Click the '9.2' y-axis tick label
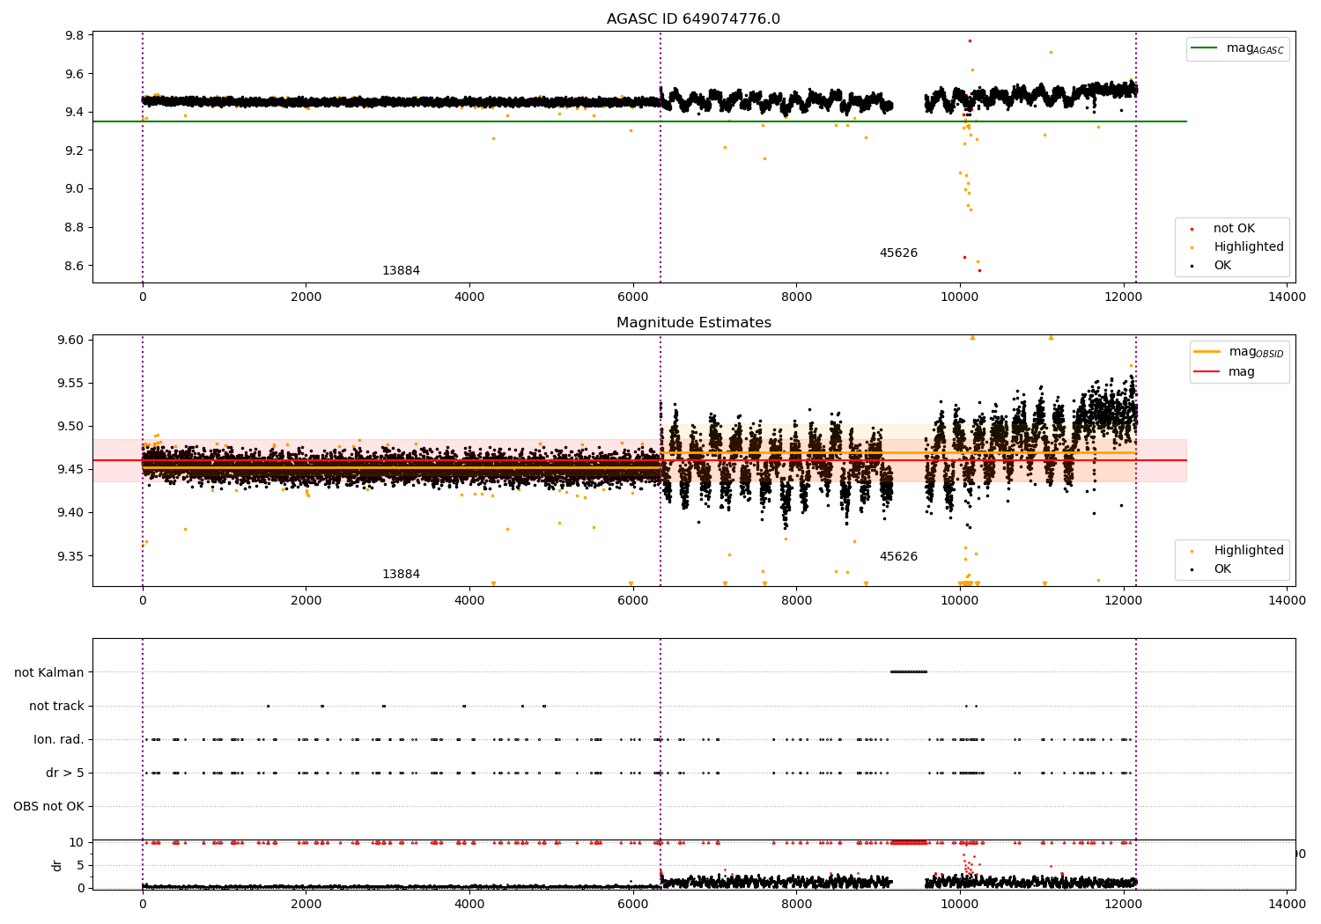Screen dimensions: 1321x924 coord(75,150)
